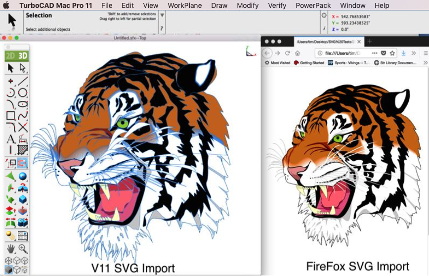
Task: Open the Modify menu
Action: coord(248,5)
